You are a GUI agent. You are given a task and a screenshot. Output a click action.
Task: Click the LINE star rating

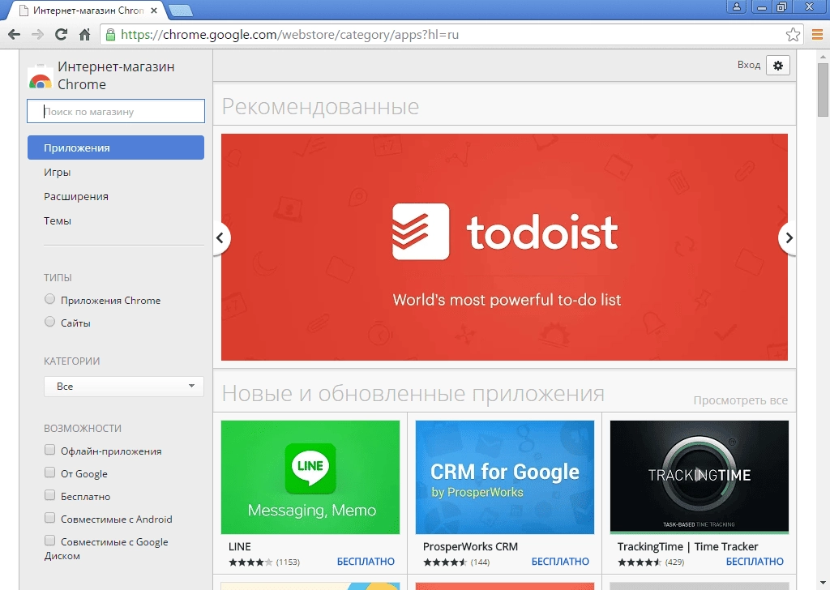coord(251,562)
